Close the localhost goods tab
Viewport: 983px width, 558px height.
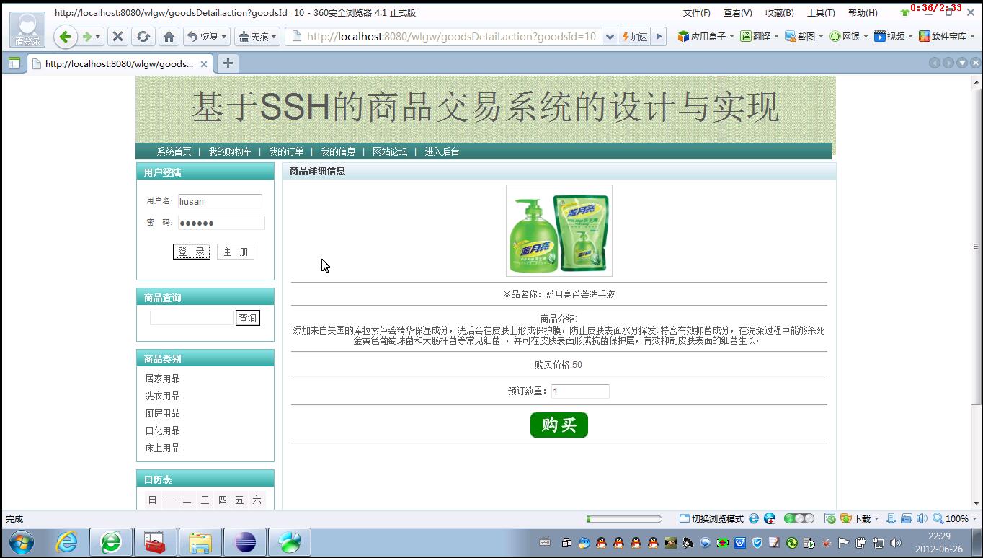(204, 64)
